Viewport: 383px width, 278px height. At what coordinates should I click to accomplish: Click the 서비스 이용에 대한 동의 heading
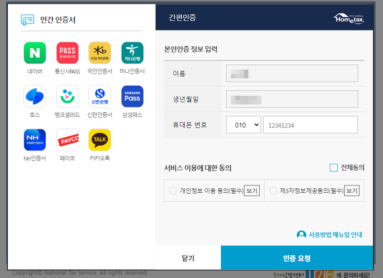click(198, 168)
